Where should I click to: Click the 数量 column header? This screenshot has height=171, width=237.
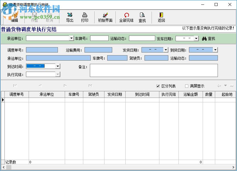point(209,94)
